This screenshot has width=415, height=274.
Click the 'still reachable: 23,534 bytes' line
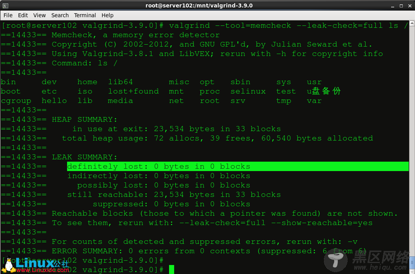coord(174,195)
